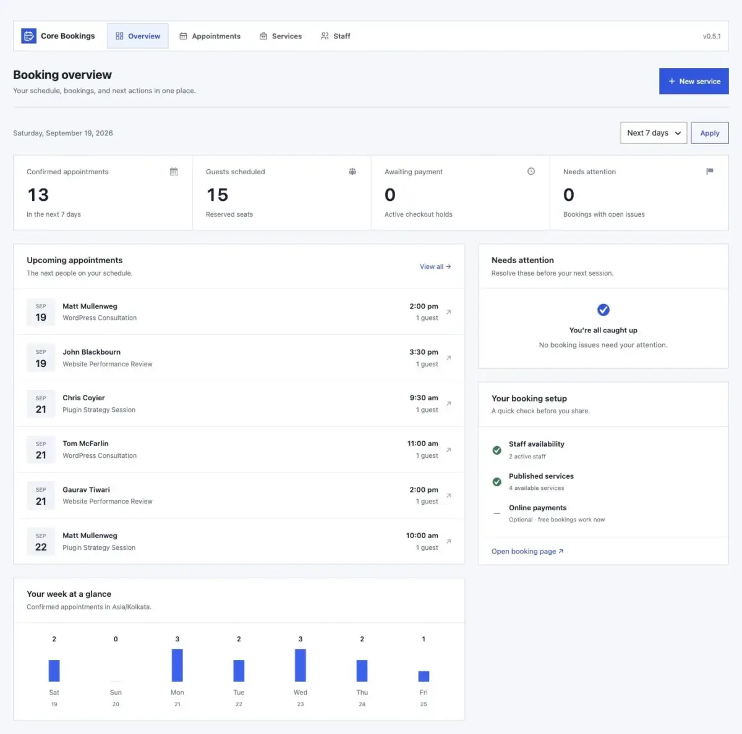This screenshot has width=742, height=734.
Task: Open Matt Mullenweg 2:00 pm appointment arrow
Action: click(x=449, y=312)
